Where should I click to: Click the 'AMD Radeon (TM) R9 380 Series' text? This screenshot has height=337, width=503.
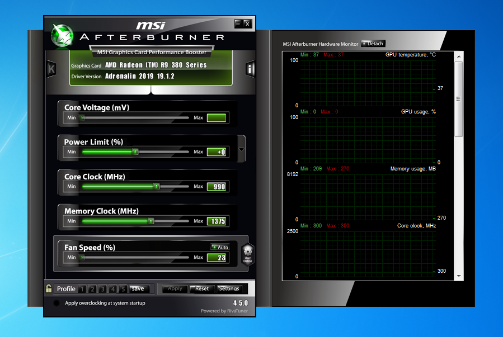[156, 65]
